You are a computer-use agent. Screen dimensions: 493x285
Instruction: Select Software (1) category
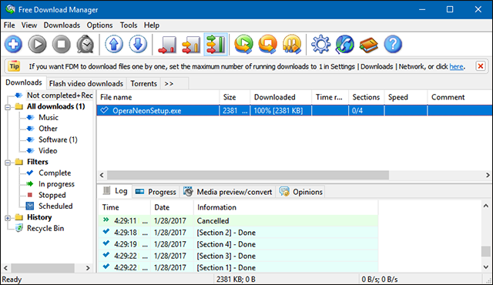coord(58,139)
